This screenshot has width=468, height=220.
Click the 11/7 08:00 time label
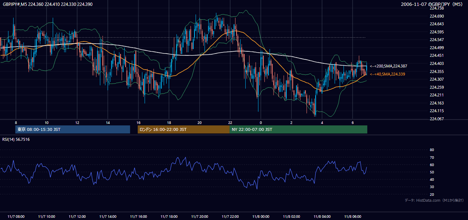pyautogui.click(x=16, y=217)
